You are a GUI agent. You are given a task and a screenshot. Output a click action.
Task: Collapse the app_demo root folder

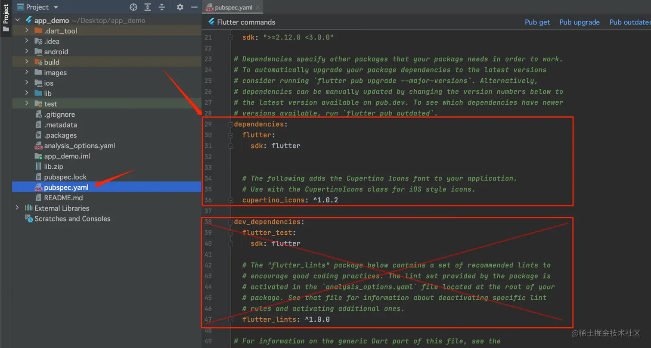click(17, 20)
